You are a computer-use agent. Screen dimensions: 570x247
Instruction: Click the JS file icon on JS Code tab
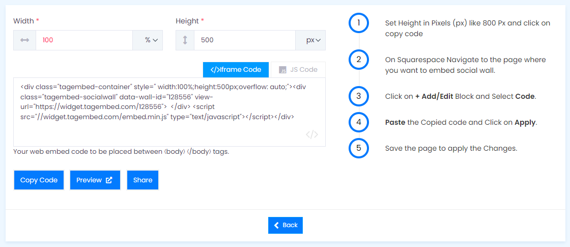pyautogui.click(x=283, y=70)
